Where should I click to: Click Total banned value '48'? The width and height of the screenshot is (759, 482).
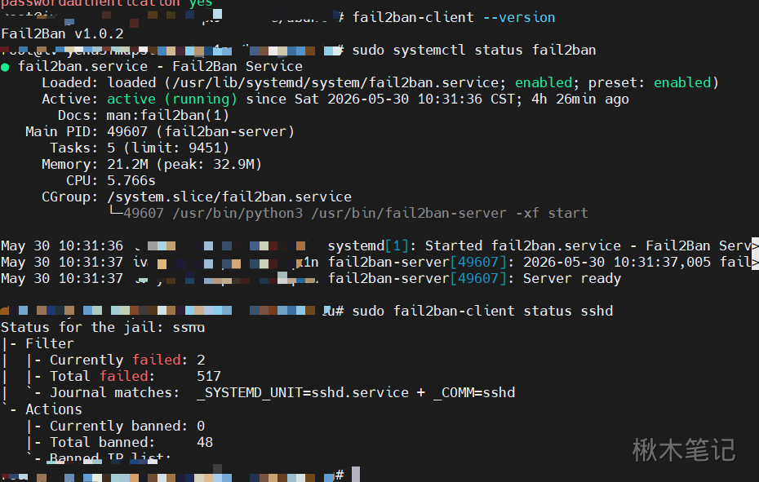tap(205, 442)
